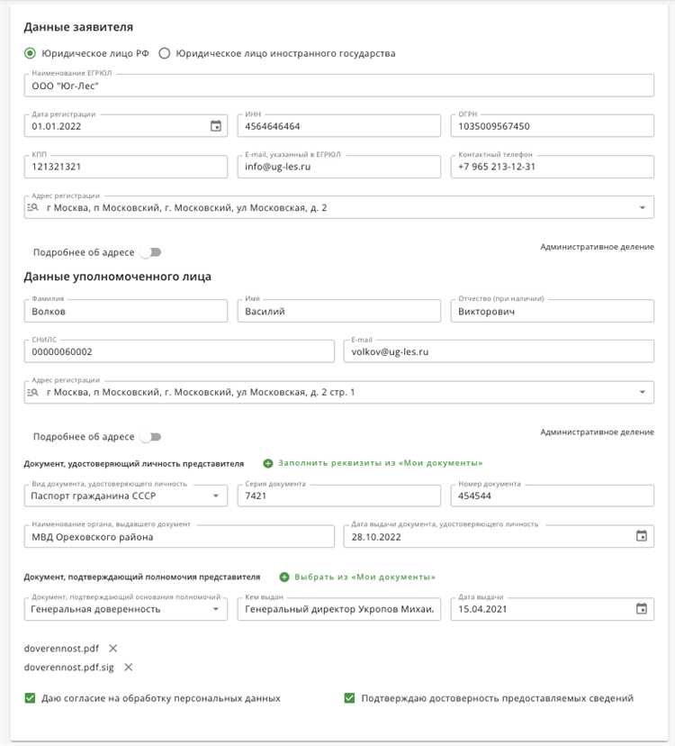Viewport: 675px width, 746px height.
Task: Click the address search icon in applicant Адрес регистрации
Action: click(x=32, y=206)
